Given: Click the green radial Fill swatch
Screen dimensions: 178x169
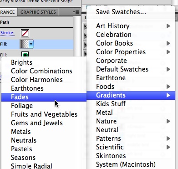Looking at the screenshot, I should coord(25,54).
